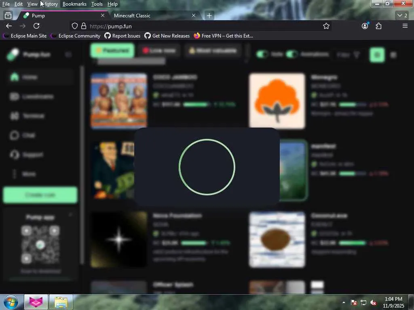Viewport: 414px width, 310px height.
Task: Open the History menu
Action: [50, 4]
